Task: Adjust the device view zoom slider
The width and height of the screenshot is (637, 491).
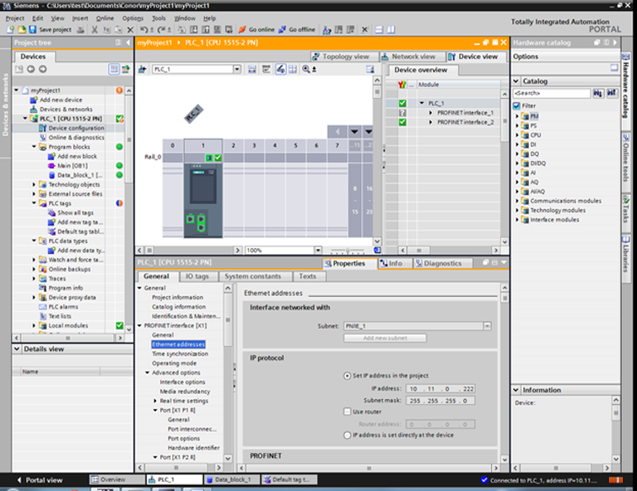Action: (x=348, y=251)
